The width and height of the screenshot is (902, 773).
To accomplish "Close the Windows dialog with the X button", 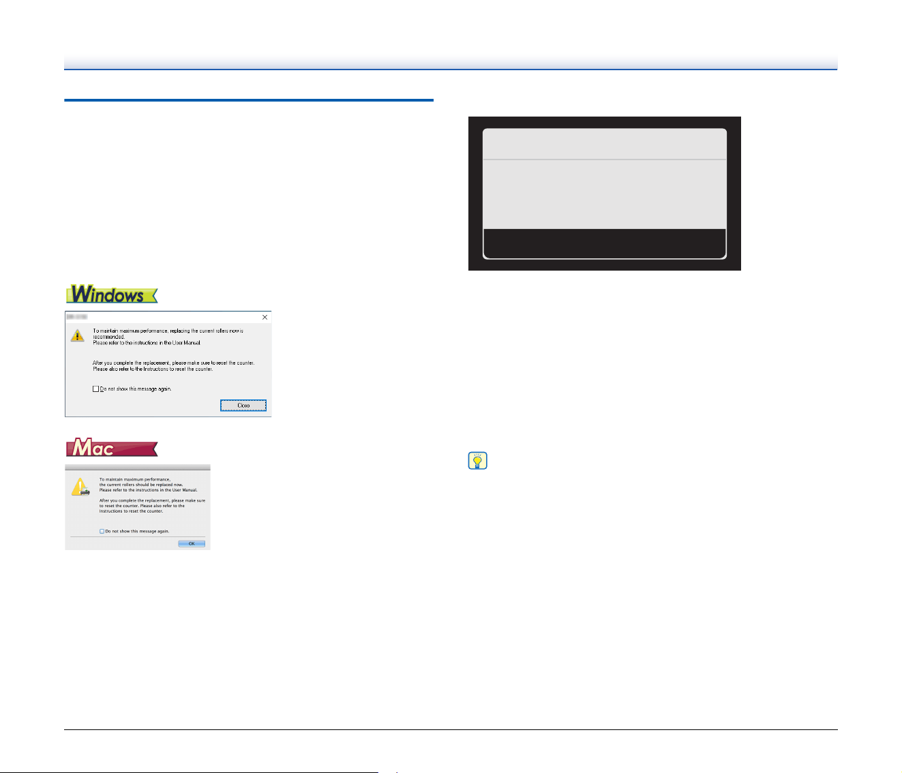I will 265,317.
